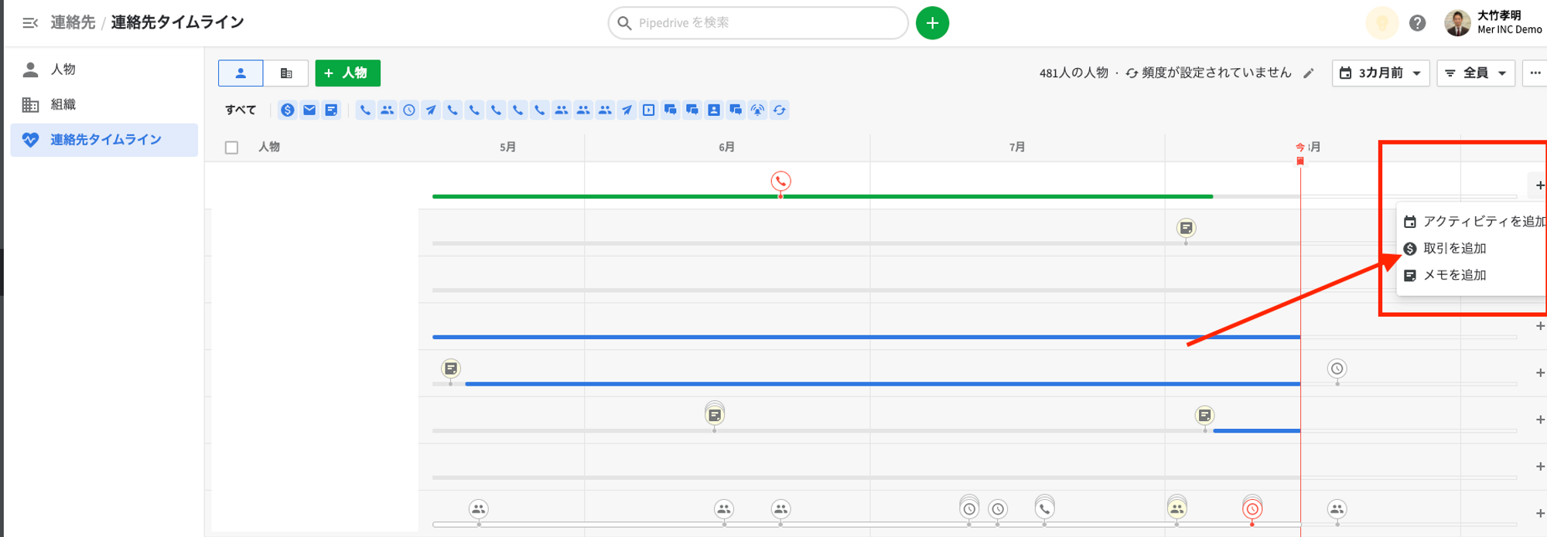
Task: Click the green deal bar on timeline
Action: click(822, 196)
